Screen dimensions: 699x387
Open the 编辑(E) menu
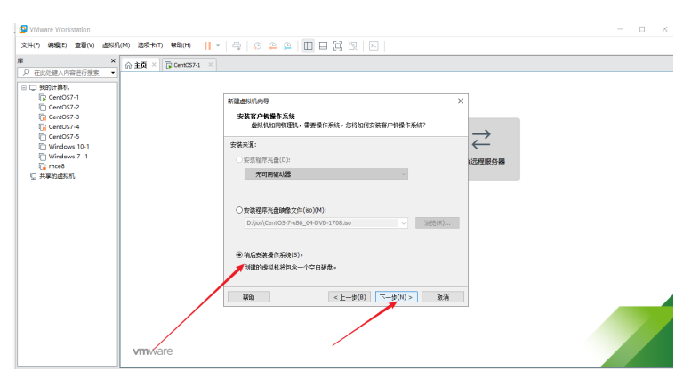point(57,45)
